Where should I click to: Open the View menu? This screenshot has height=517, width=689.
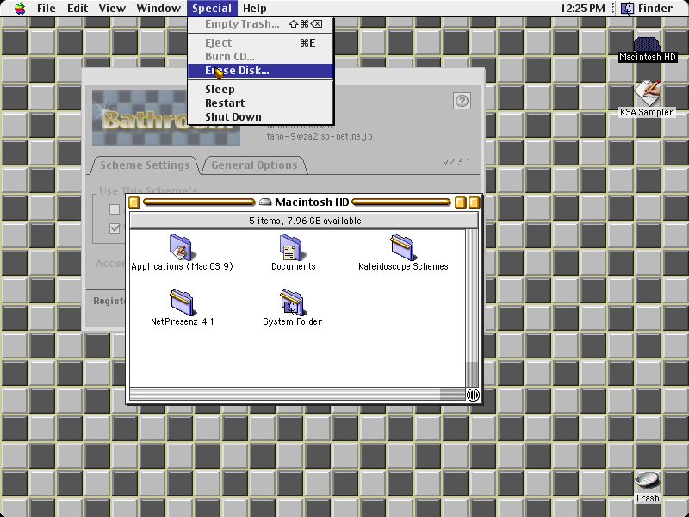click(112, 8)
